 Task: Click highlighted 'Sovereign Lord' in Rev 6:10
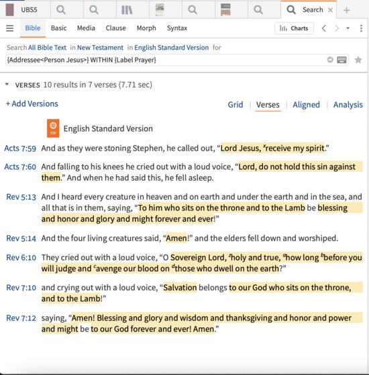coord(197,257)
